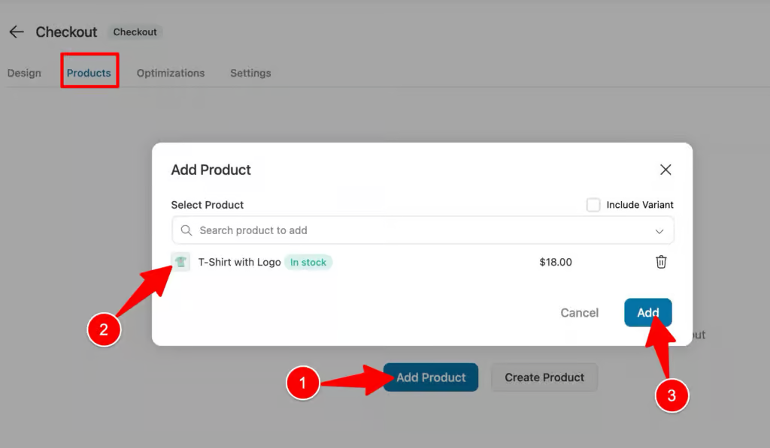Select the Products tab

pyautogui.click(x=89, y=73)
